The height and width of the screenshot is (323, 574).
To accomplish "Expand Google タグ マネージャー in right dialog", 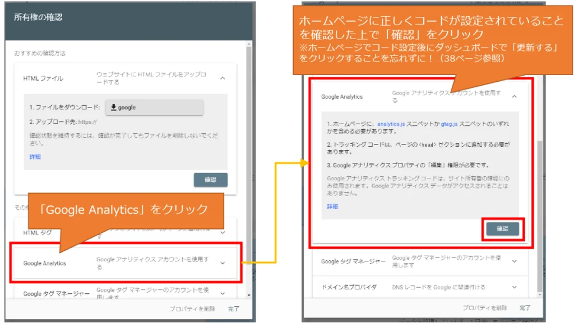I will pyautogui.click(x=515, y=261).
